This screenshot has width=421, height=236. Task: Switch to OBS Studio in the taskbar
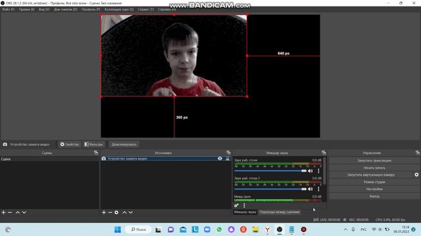(280, 229)
